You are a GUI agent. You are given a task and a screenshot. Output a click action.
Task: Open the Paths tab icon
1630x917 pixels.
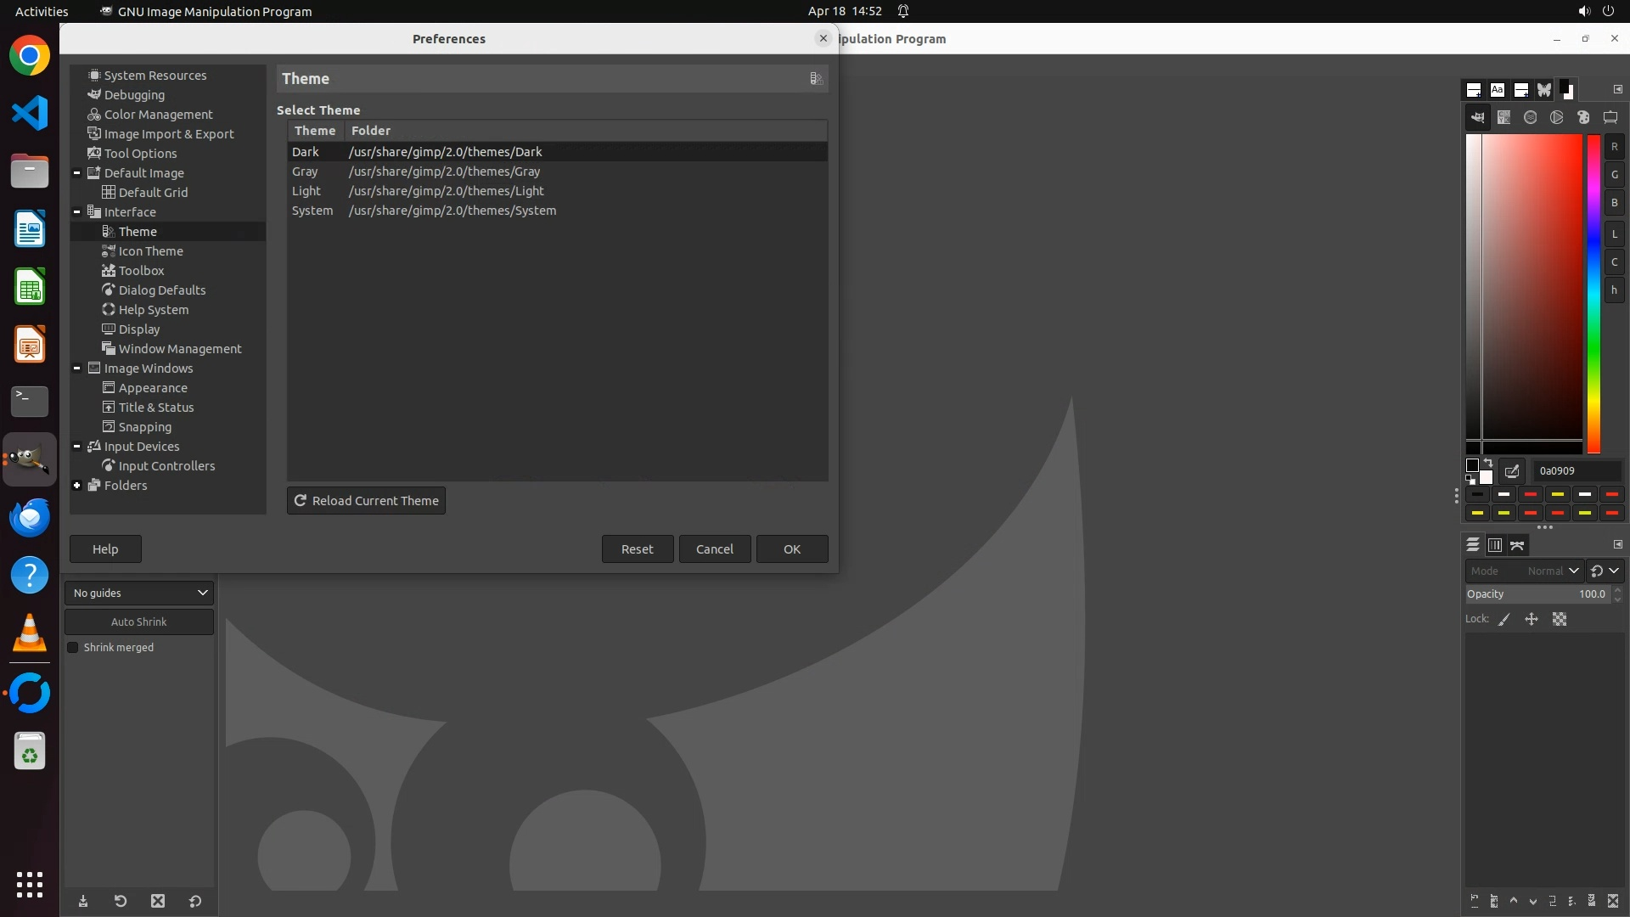click(1518, 545)
